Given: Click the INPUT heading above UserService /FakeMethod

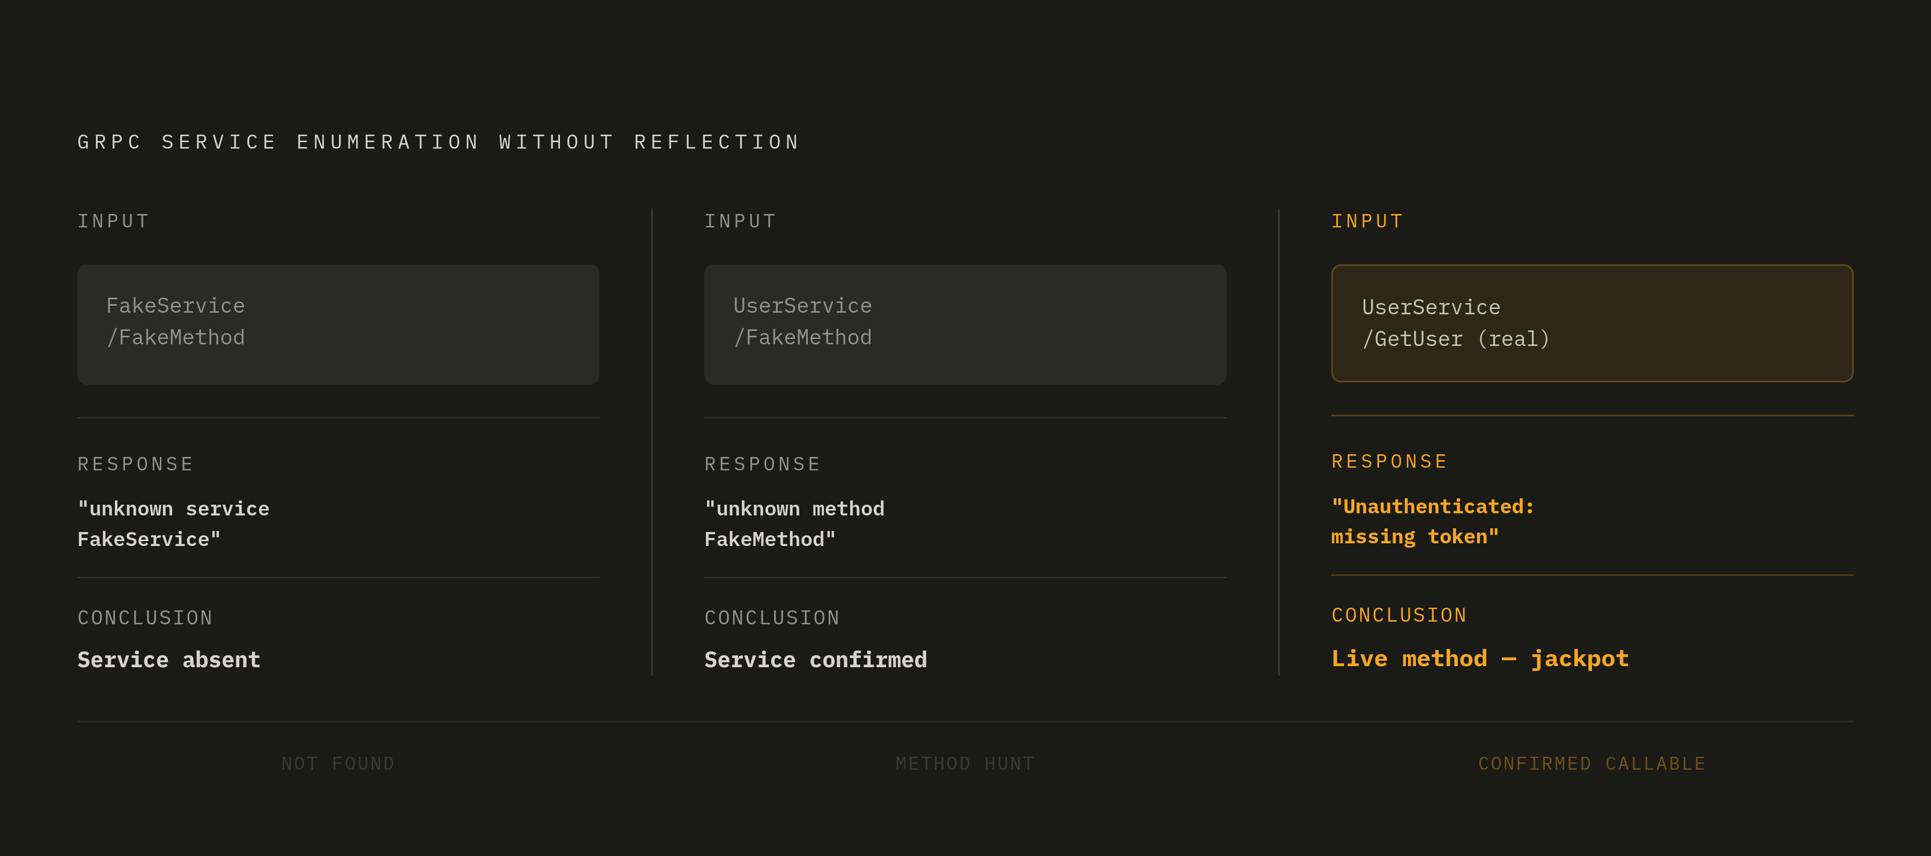Looking at the screenshot, I should 740,221.
